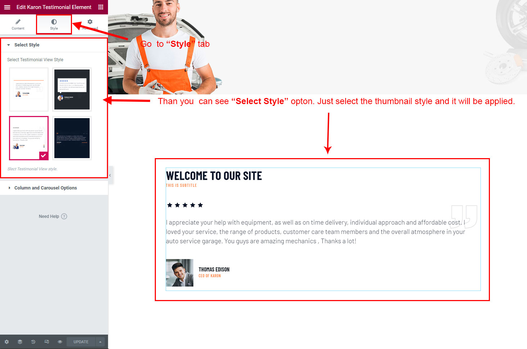Click the UPDATE button
Screen dimensions: 527x349
(81, 342)
